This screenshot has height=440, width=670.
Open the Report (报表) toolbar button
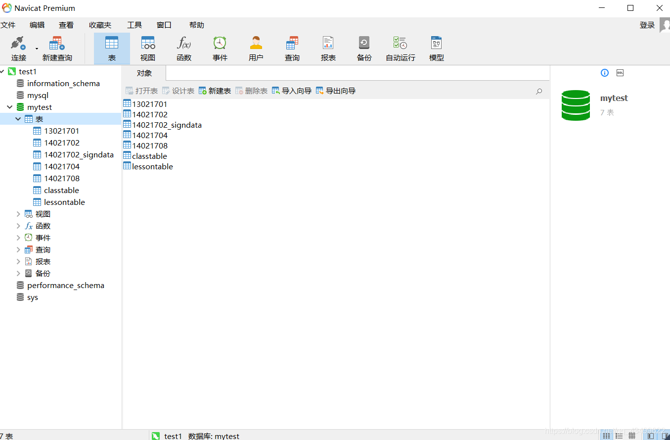[328, 49]
